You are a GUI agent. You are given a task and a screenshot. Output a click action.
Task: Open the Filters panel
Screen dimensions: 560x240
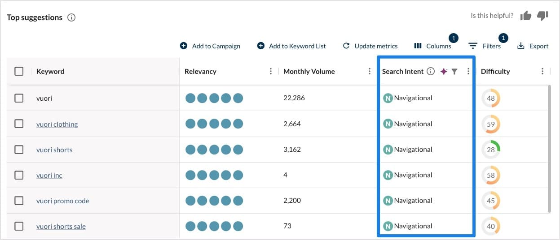tap(485, 46)
